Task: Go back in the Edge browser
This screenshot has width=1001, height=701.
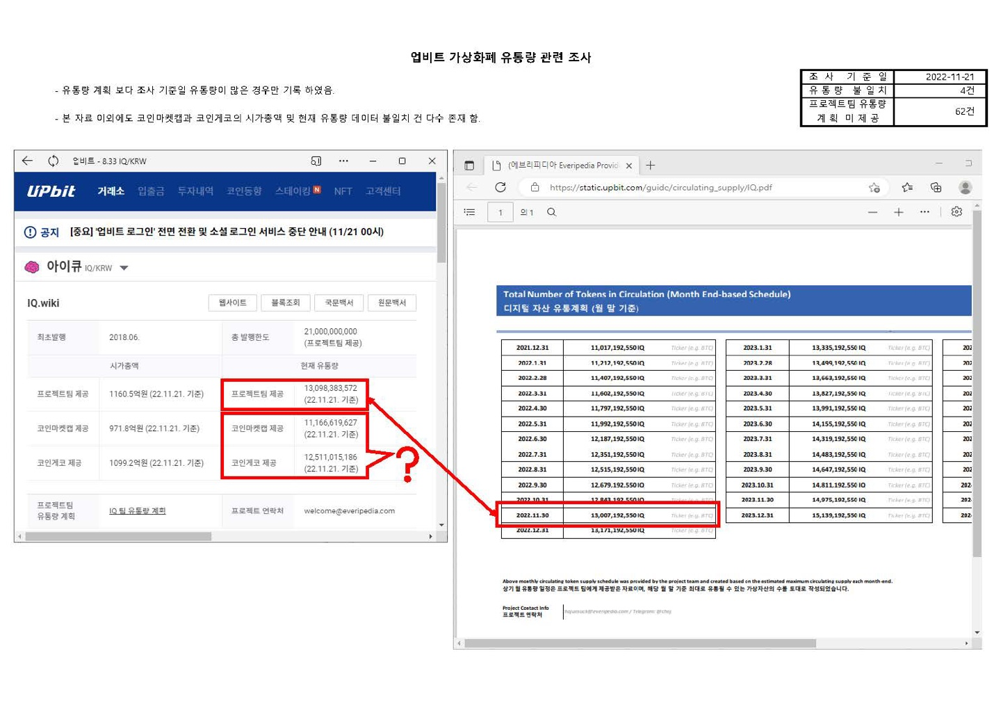Action: coord(472,187)
